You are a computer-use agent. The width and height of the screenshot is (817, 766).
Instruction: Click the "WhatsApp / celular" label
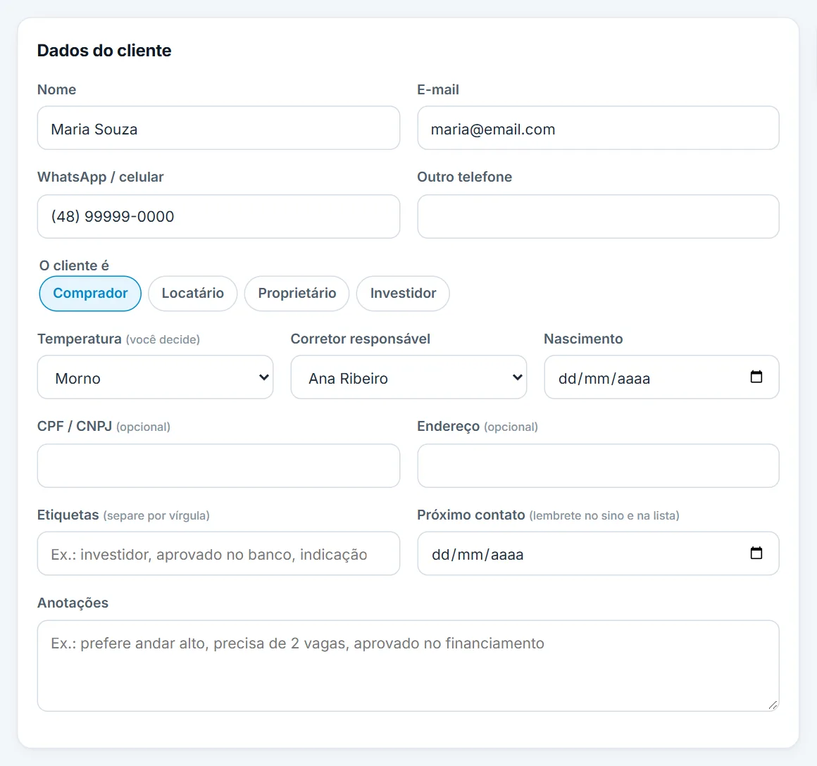(x=101, y=177)
